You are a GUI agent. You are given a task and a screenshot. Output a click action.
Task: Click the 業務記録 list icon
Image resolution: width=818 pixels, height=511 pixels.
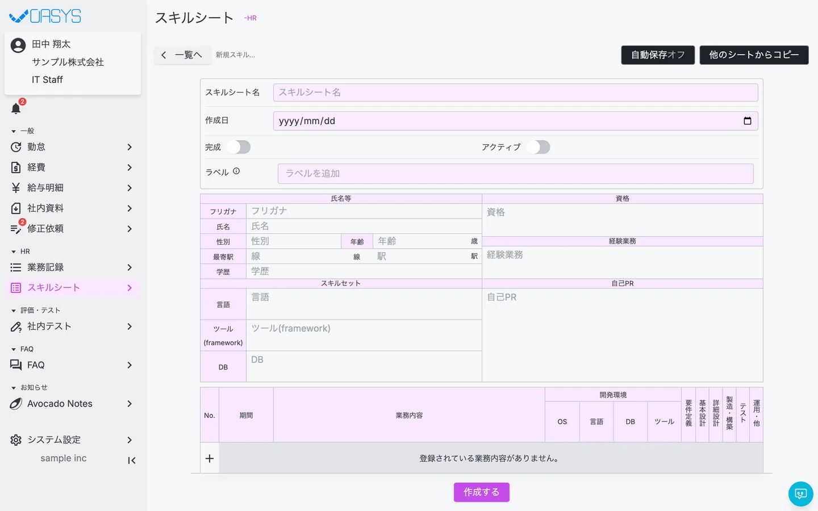tap(16, 267)
